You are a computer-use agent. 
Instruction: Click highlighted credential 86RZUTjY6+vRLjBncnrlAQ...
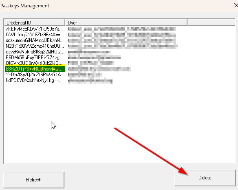pos(35,69)
